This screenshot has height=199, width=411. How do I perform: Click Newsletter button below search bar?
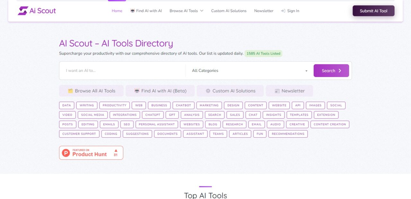pos(289,91)
